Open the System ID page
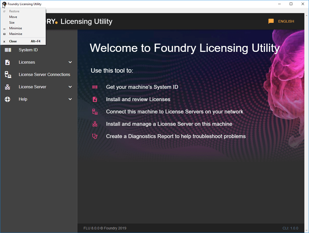Viewport: 309px width, 233px height. pyautogui.click(x=39, y=50)
